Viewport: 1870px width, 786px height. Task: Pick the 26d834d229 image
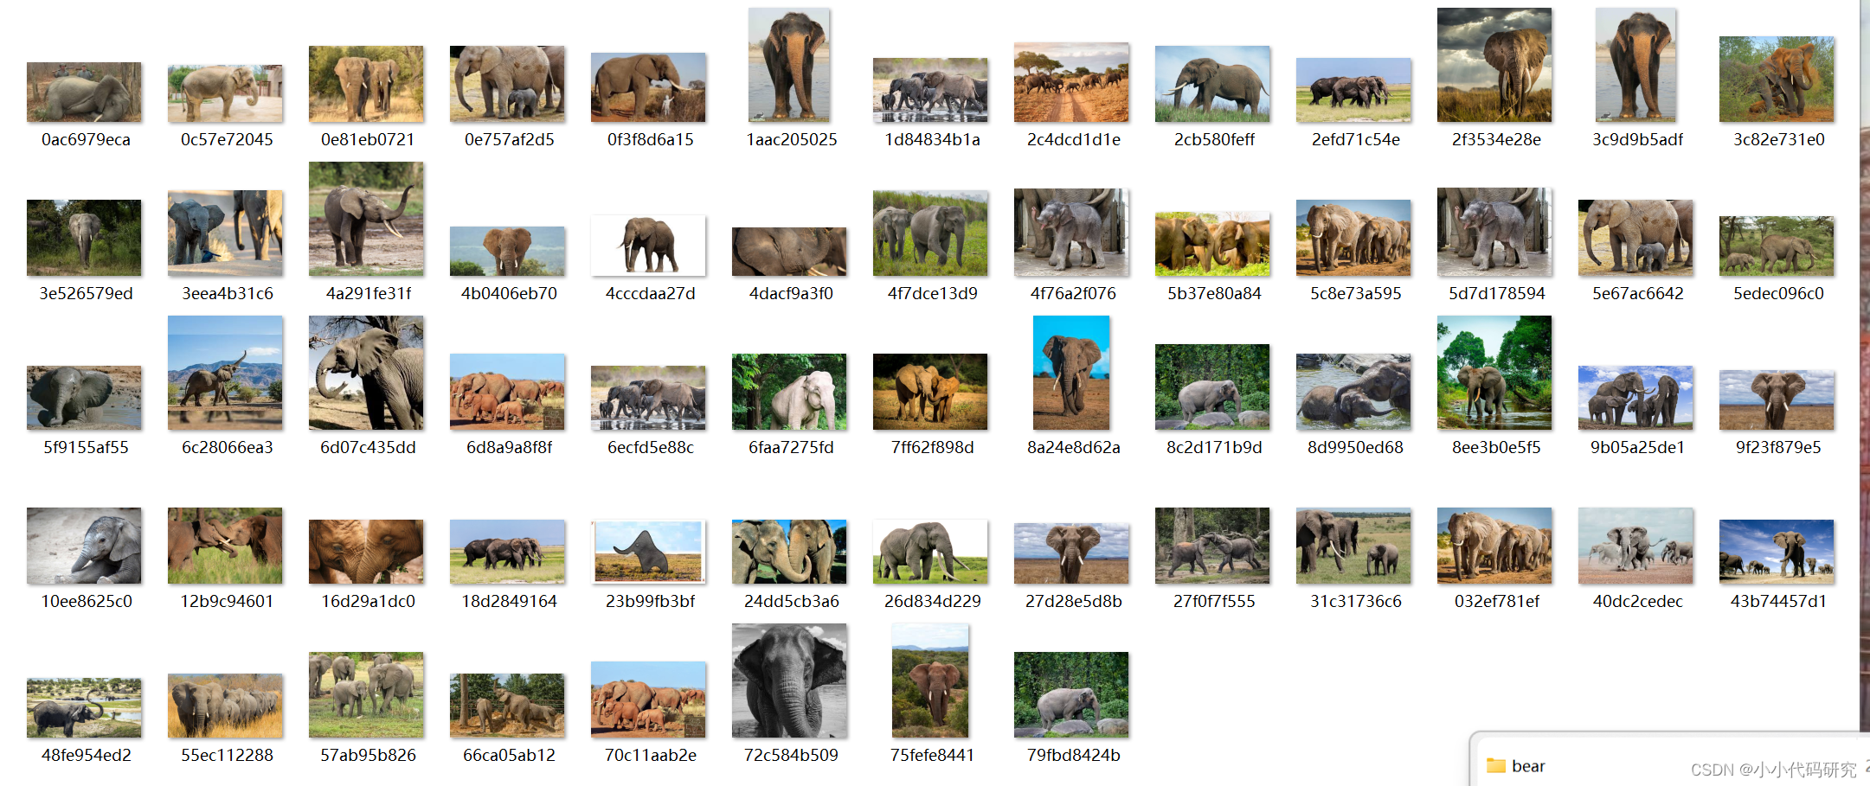click(x=930, y=552)
